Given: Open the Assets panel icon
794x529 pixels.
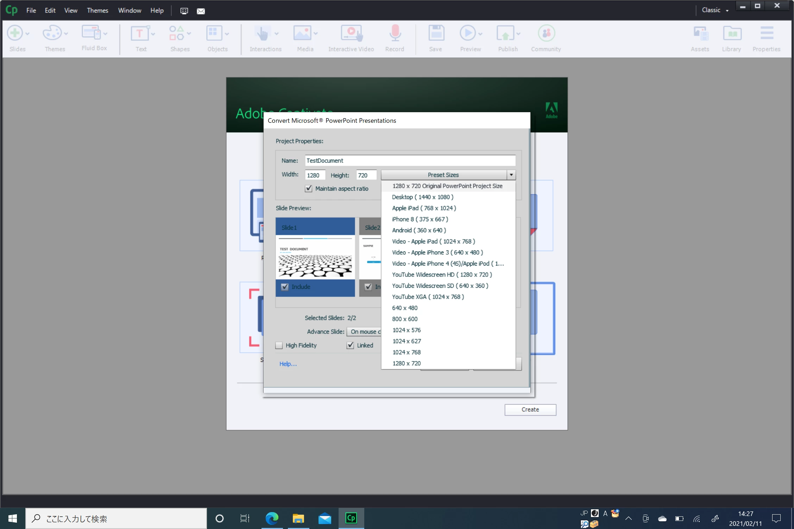Looking at the screenshot, I should point(700,34).
